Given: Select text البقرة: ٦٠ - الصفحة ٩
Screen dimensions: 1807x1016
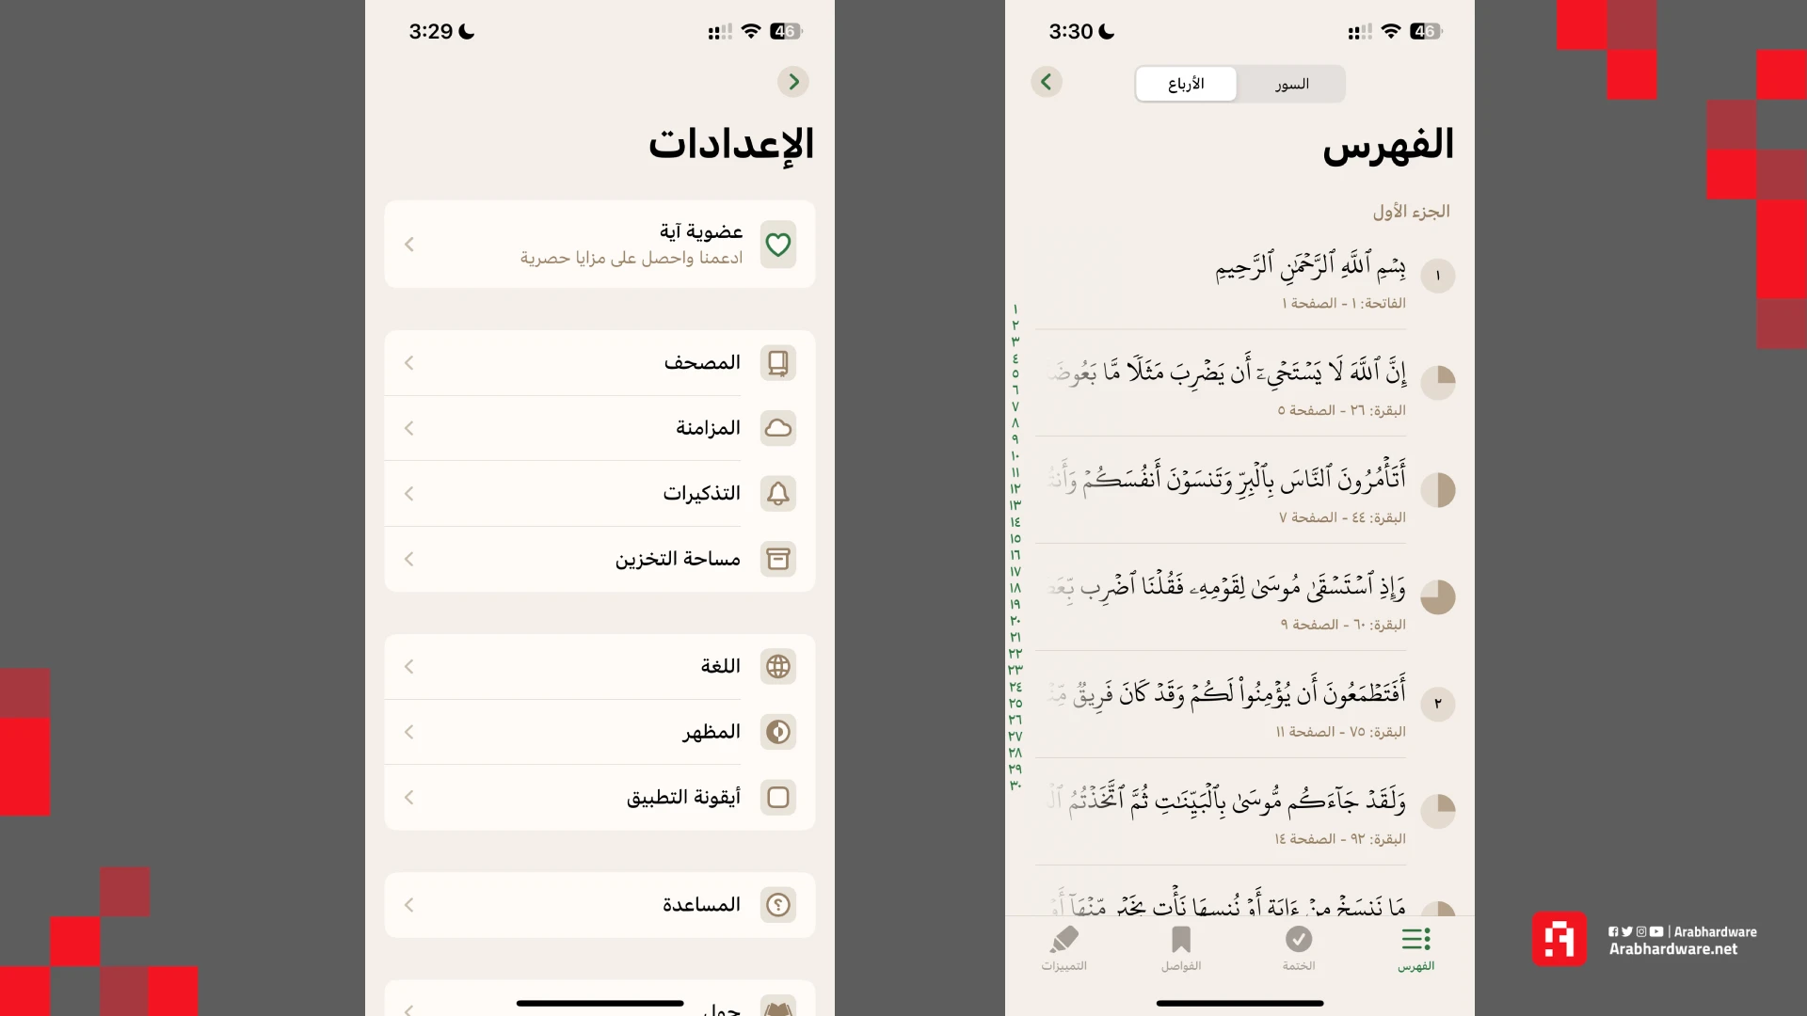Looking at the screenshot, I should point(1342,625).
